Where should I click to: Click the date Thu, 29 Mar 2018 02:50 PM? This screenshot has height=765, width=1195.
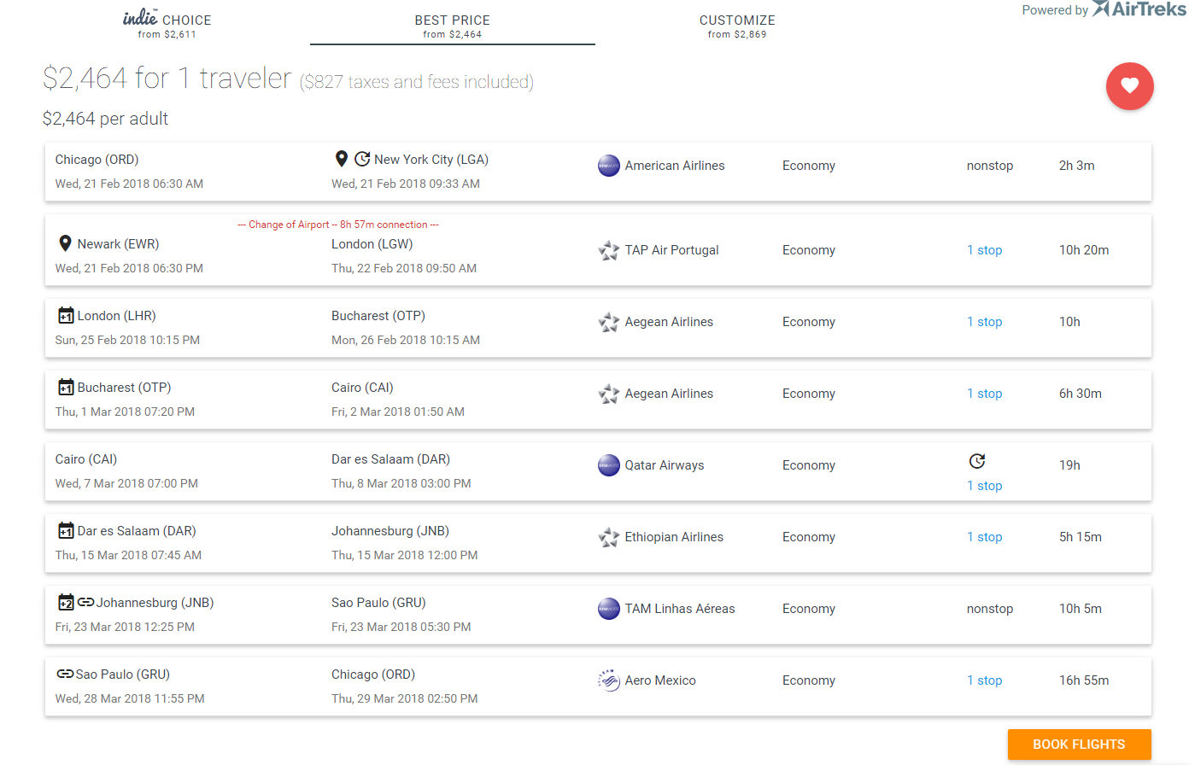(x=404, y=698)
